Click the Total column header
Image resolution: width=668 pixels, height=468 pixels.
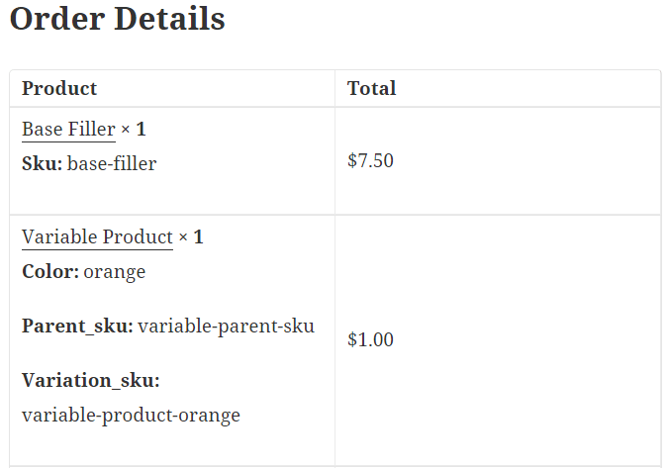[x=371, y=88]
